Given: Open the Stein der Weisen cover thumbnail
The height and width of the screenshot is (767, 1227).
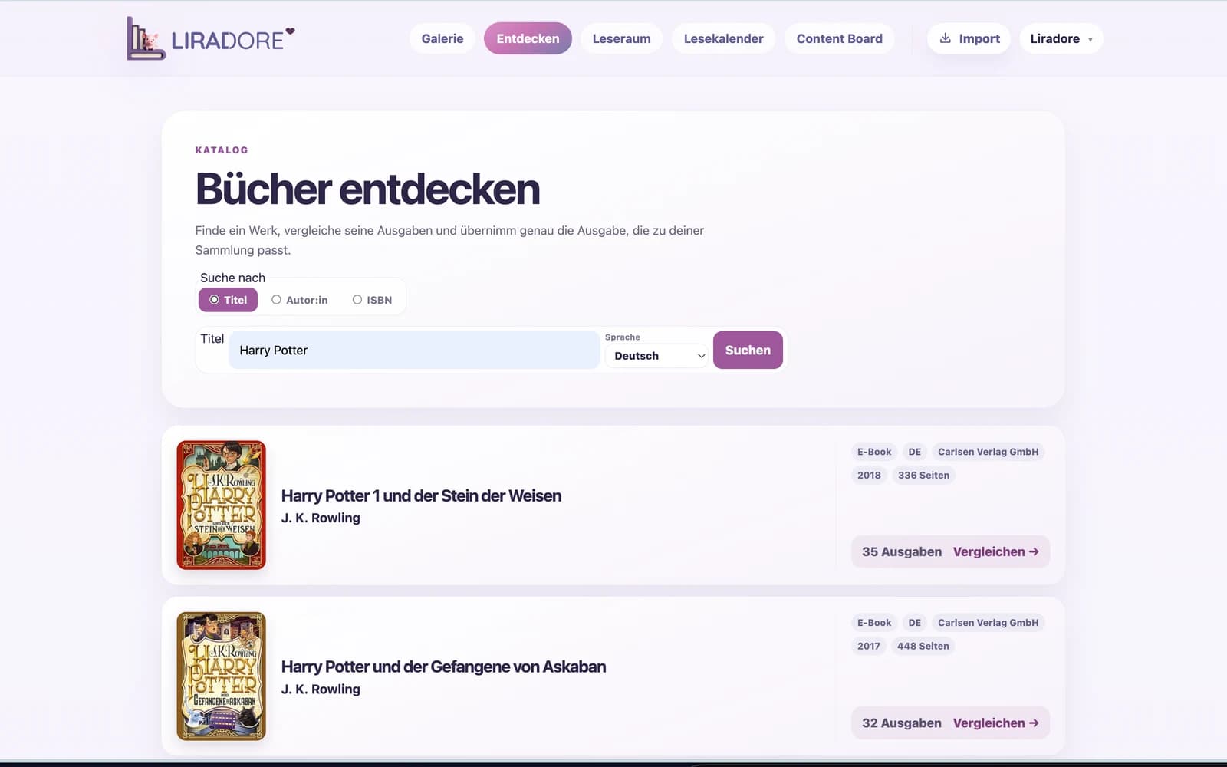Looking at the screenshot, I should 221,505.
